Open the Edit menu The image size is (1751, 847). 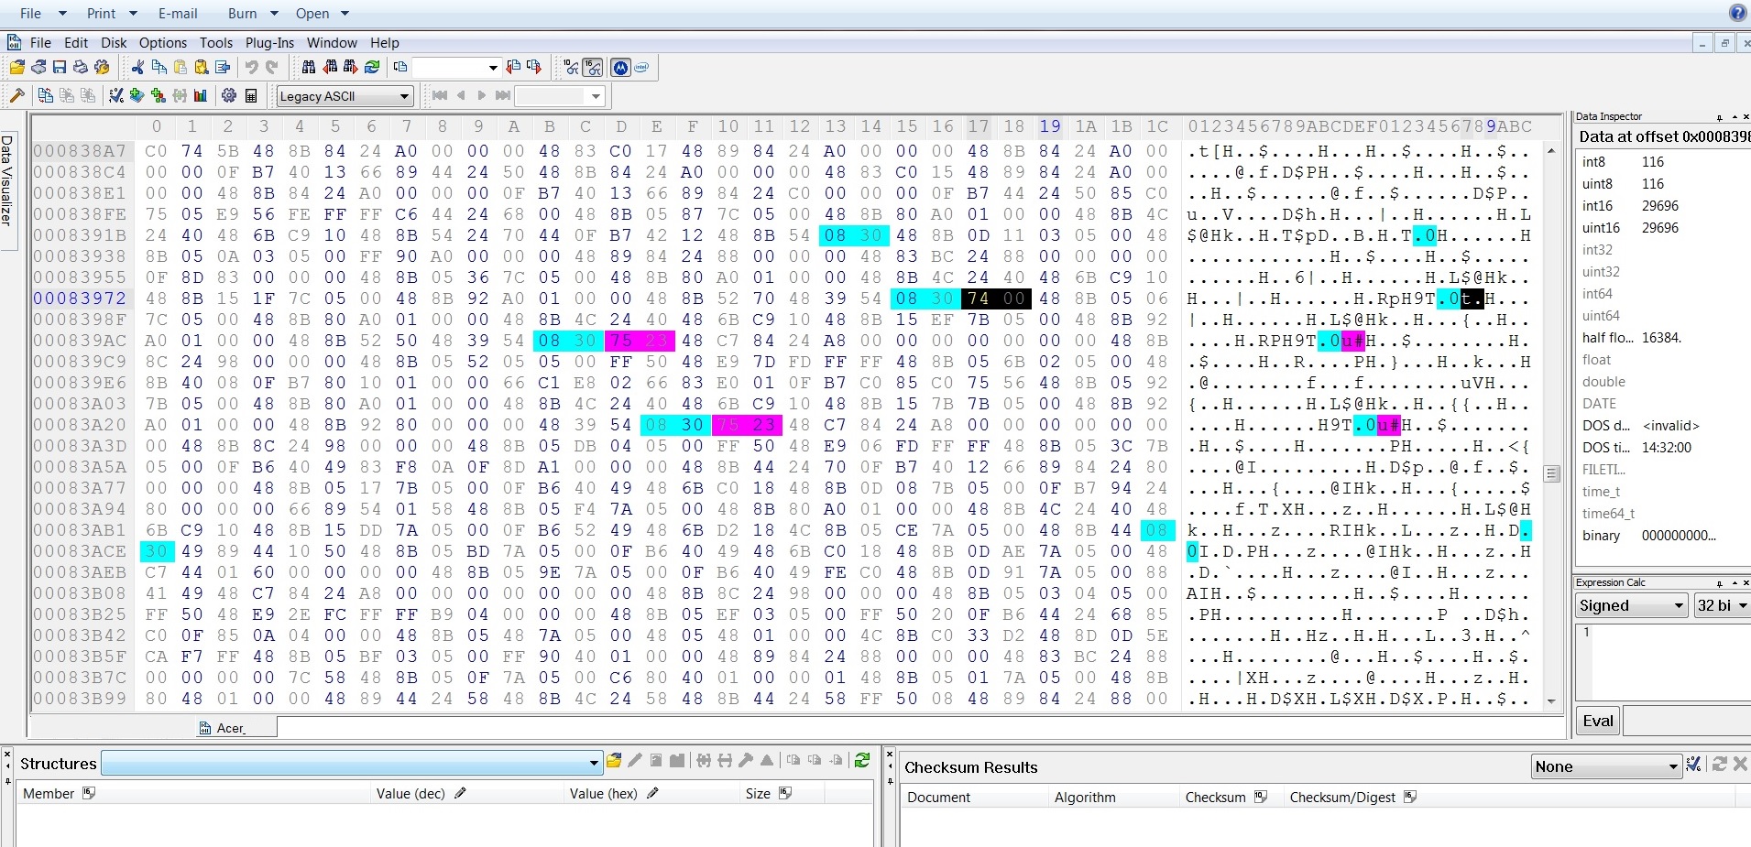(x=76, y=42)
